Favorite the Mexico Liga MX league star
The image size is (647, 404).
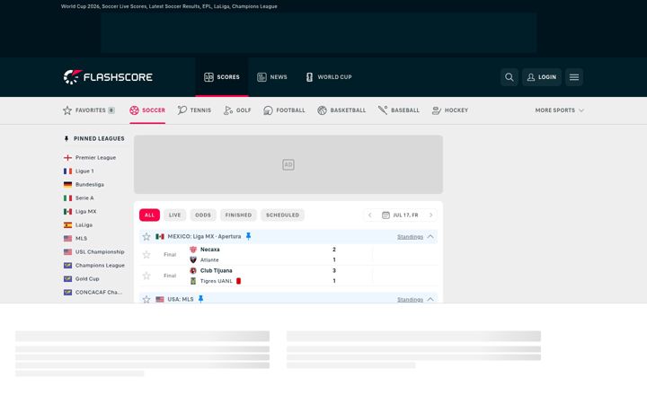click(x=146, y=237)
